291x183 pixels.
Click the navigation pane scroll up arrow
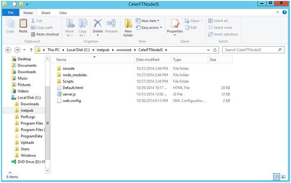click(48, 59)
